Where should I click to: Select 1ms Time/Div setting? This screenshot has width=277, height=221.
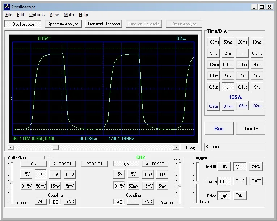tap(242, 53)
